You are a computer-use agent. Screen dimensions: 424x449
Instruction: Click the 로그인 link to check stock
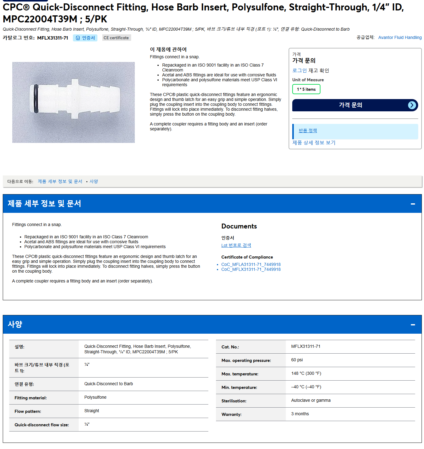(299, 71)
